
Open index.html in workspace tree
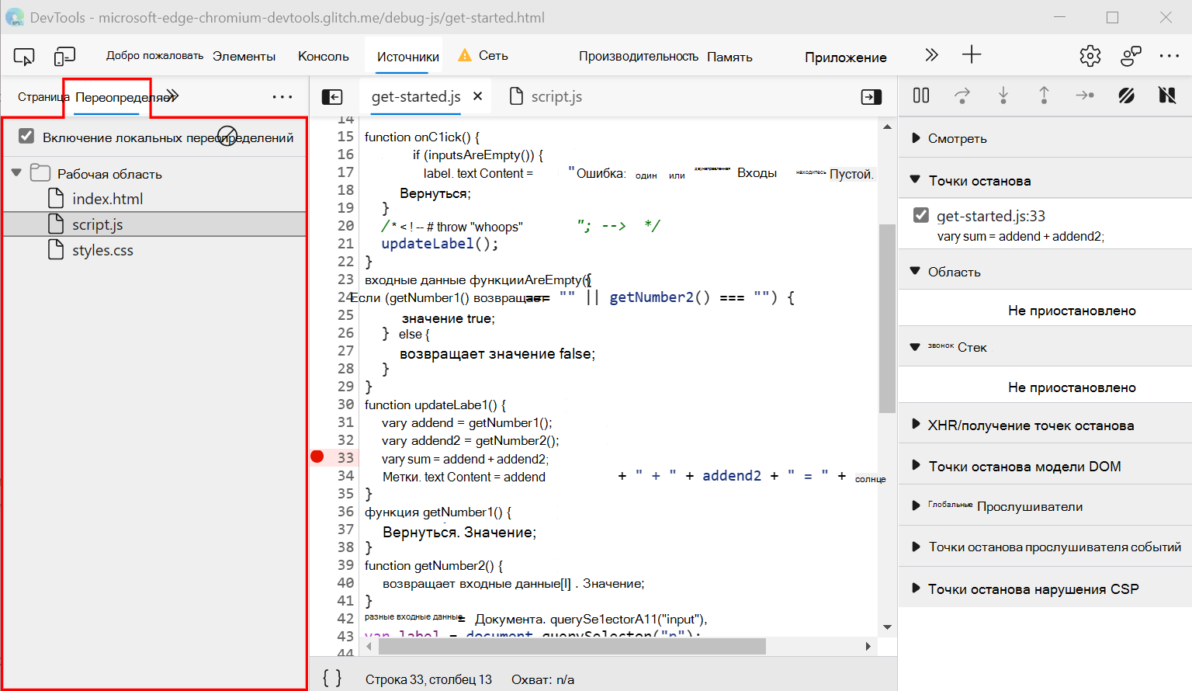[108, 199]
